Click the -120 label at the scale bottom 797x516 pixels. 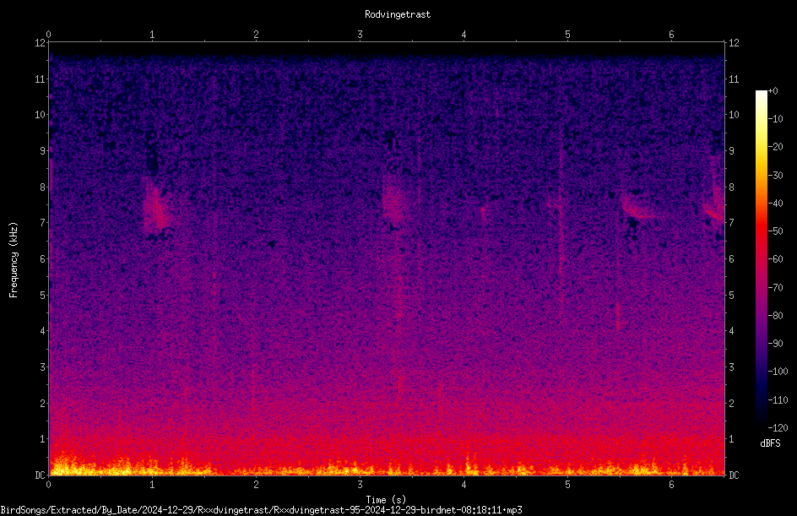pos(778,427)
